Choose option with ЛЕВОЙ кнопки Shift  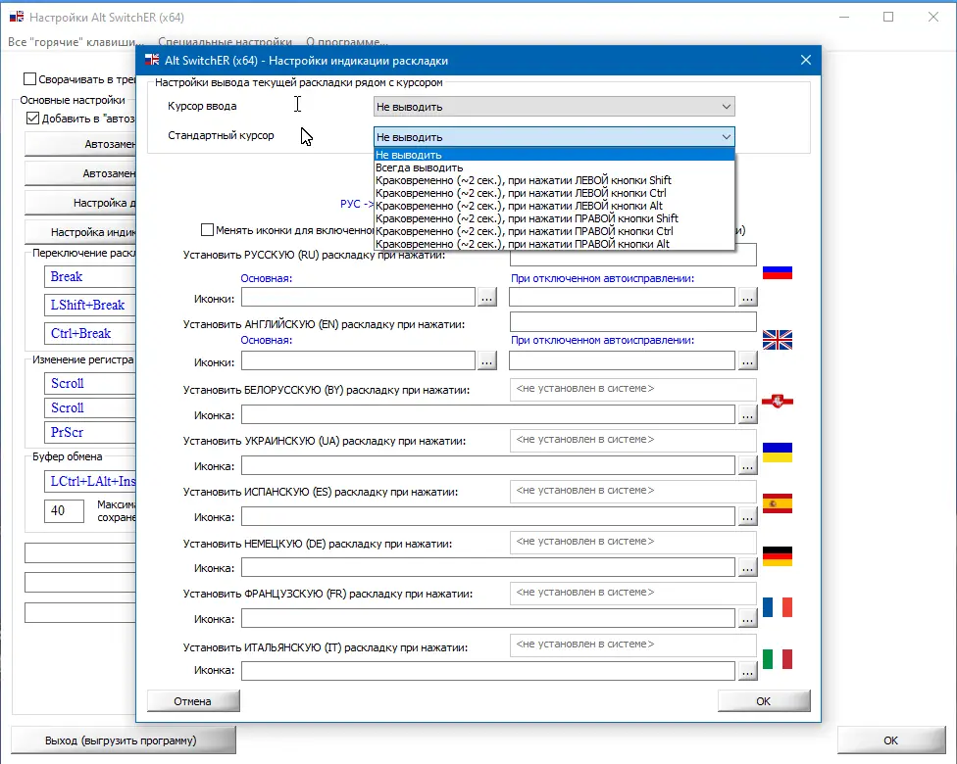tap(554, 180)
